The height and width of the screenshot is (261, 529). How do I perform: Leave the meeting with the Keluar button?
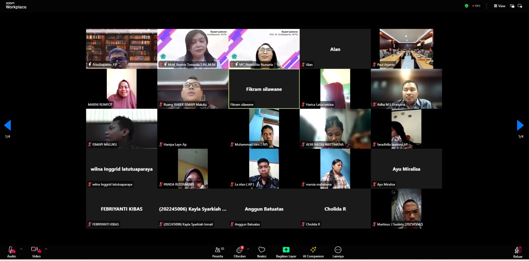coord(518,251)
